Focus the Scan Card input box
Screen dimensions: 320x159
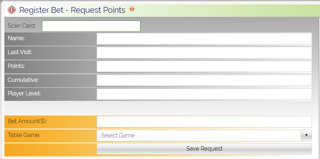tap(91, 26)
